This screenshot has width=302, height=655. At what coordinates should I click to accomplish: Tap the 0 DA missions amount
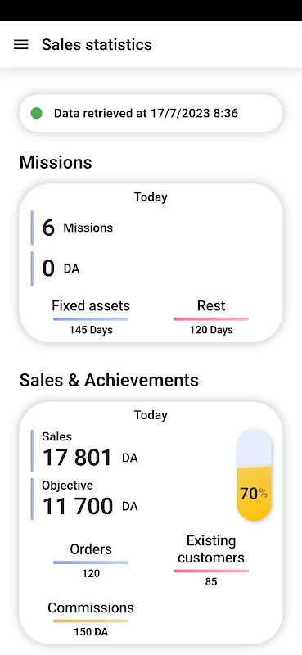pos(61,269)
